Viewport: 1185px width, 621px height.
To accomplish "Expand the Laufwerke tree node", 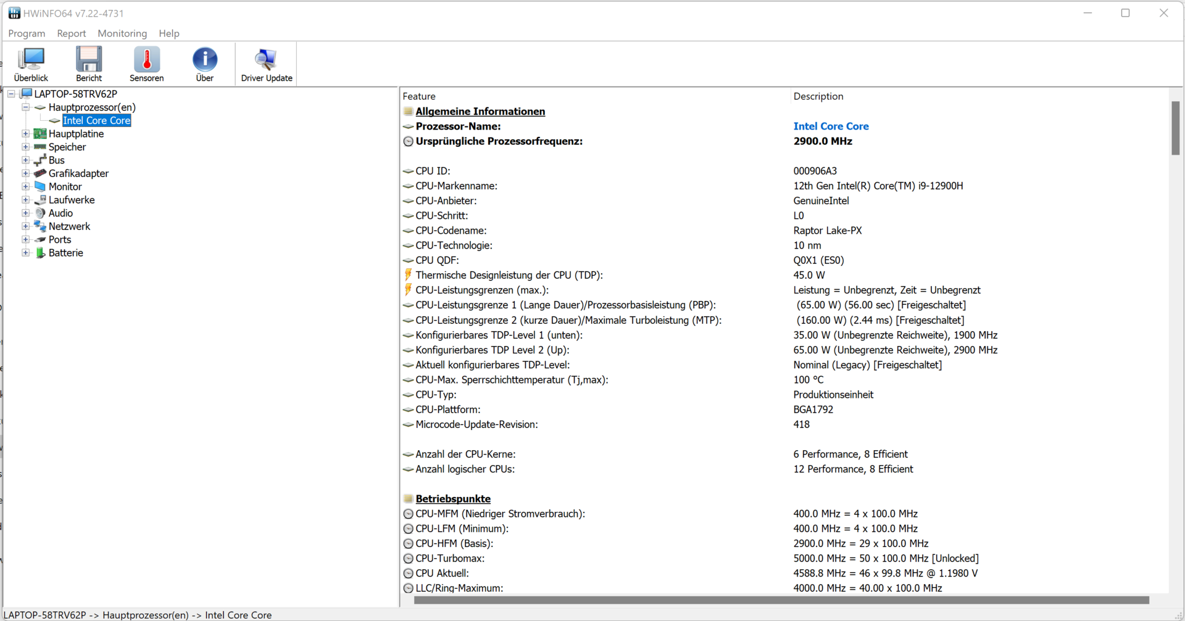I will 26,200.
